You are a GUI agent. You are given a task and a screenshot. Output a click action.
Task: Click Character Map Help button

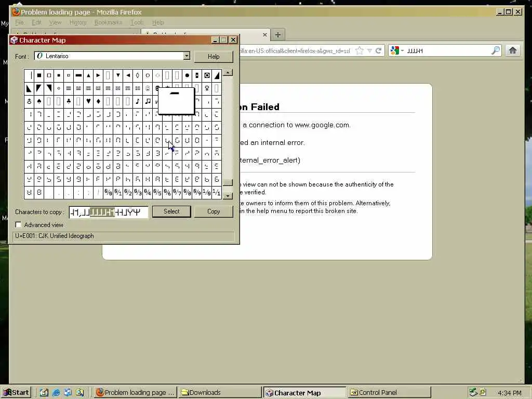tap(214, 57)
